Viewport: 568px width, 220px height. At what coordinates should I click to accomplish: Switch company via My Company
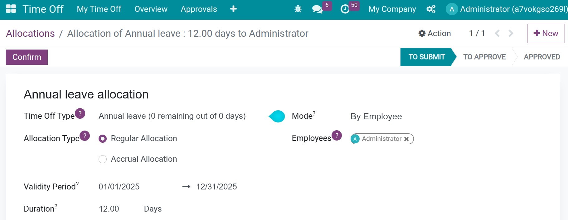click(x=392, y=9)
